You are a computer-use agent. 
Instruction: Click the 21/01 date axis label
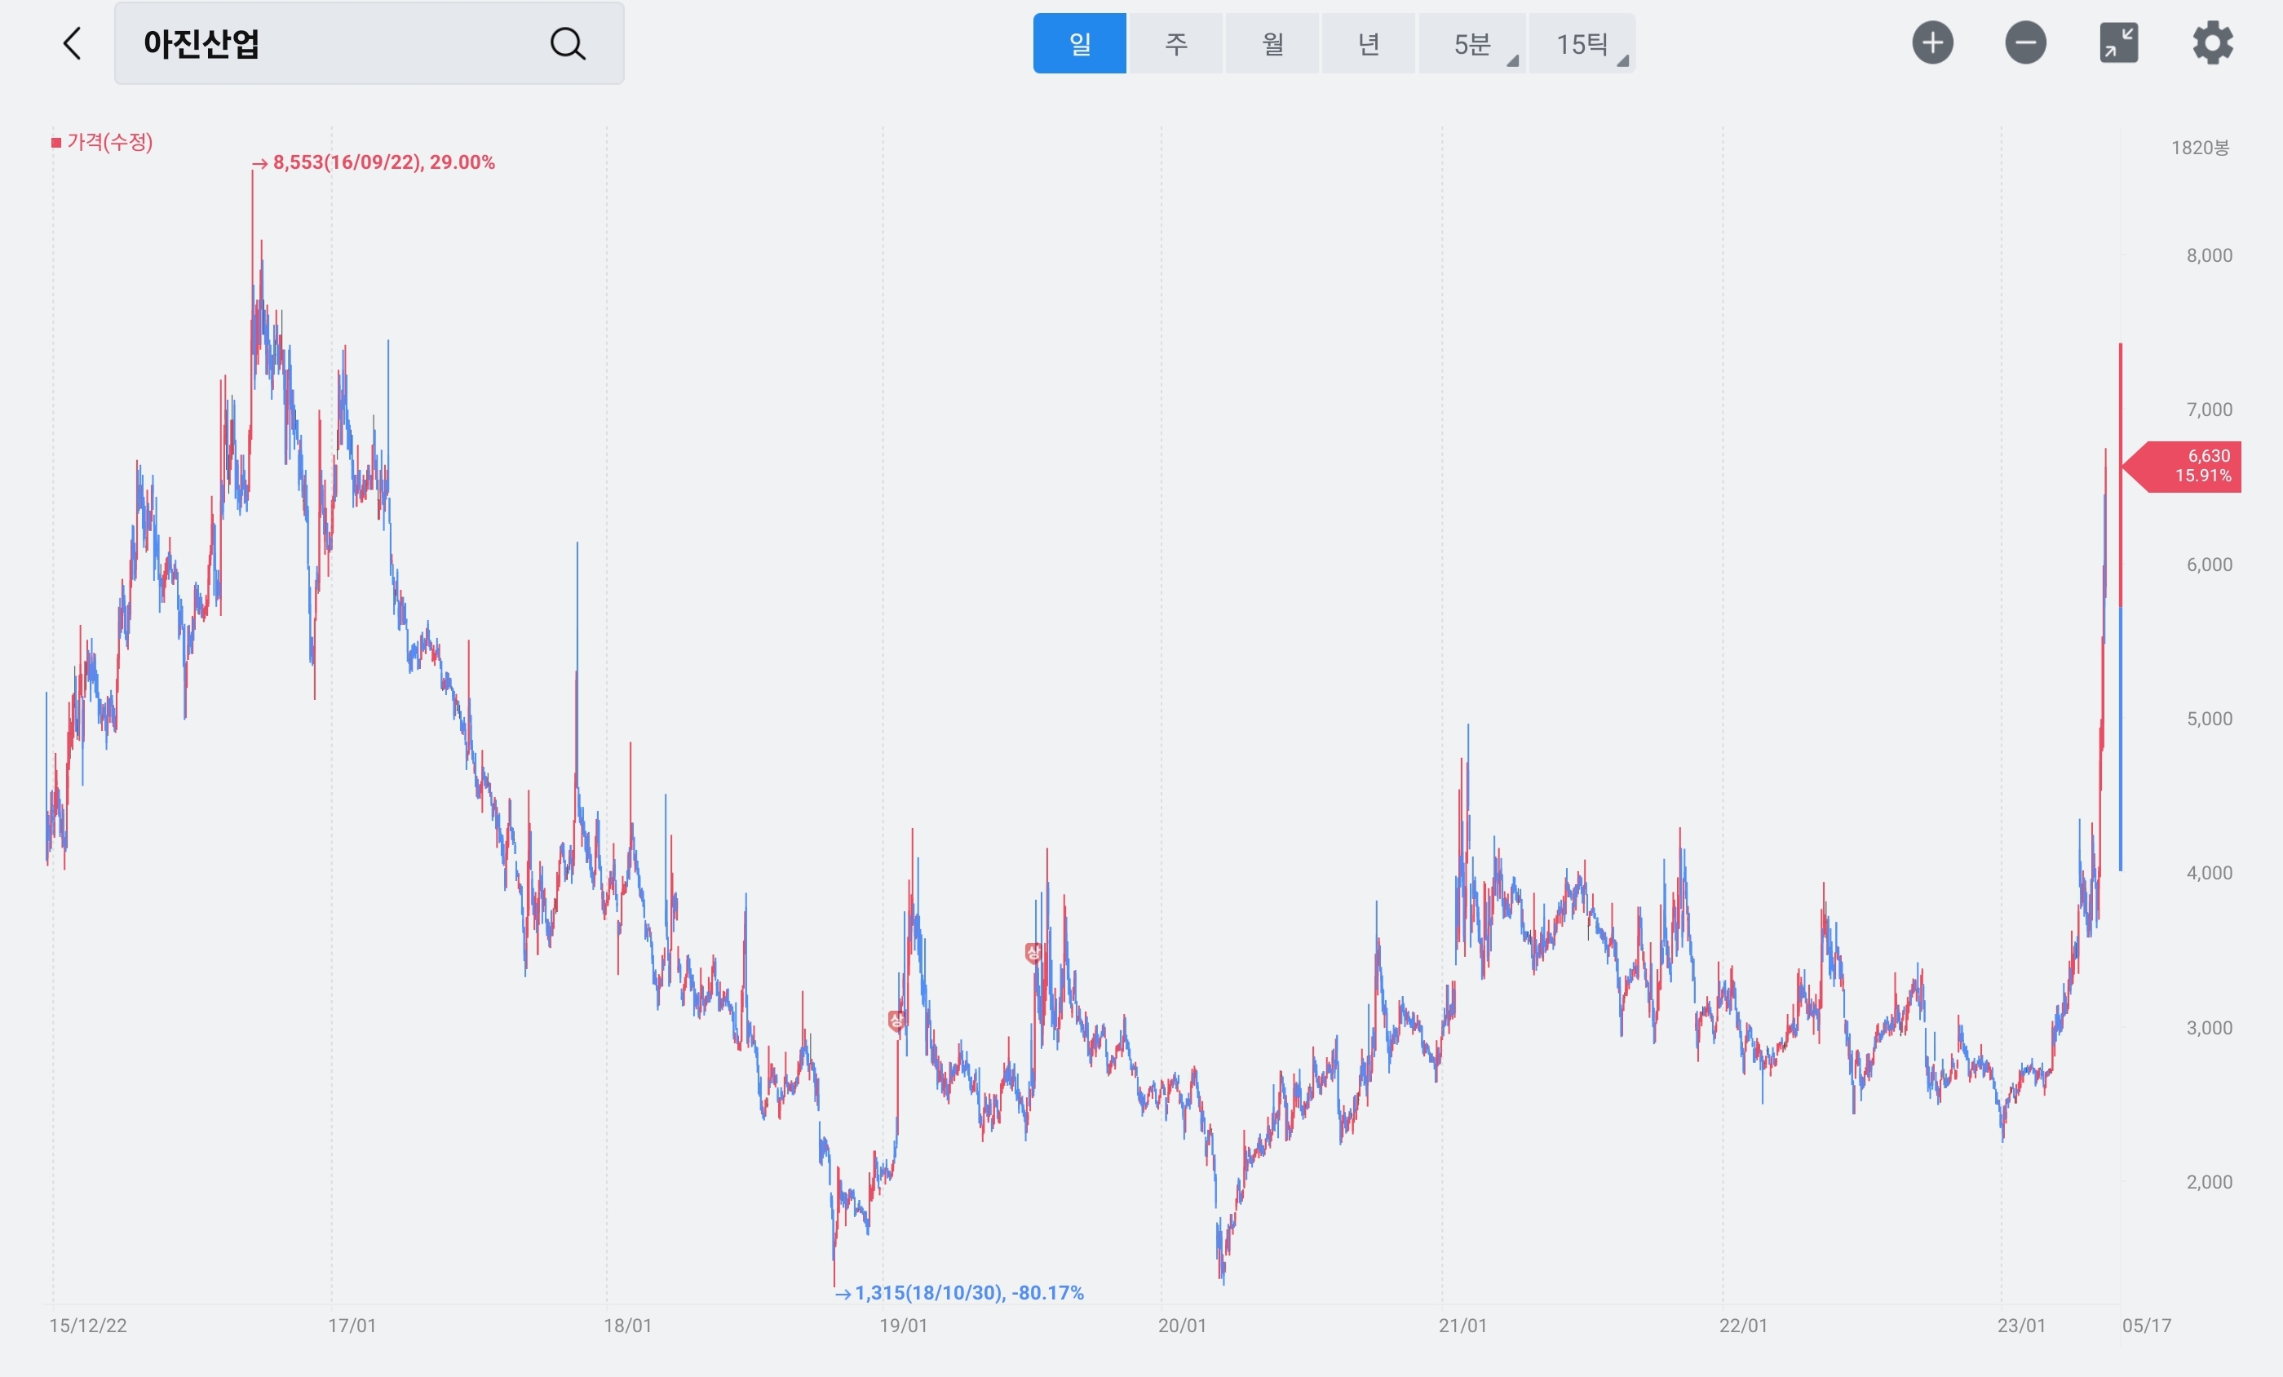click(1462, 1325)
